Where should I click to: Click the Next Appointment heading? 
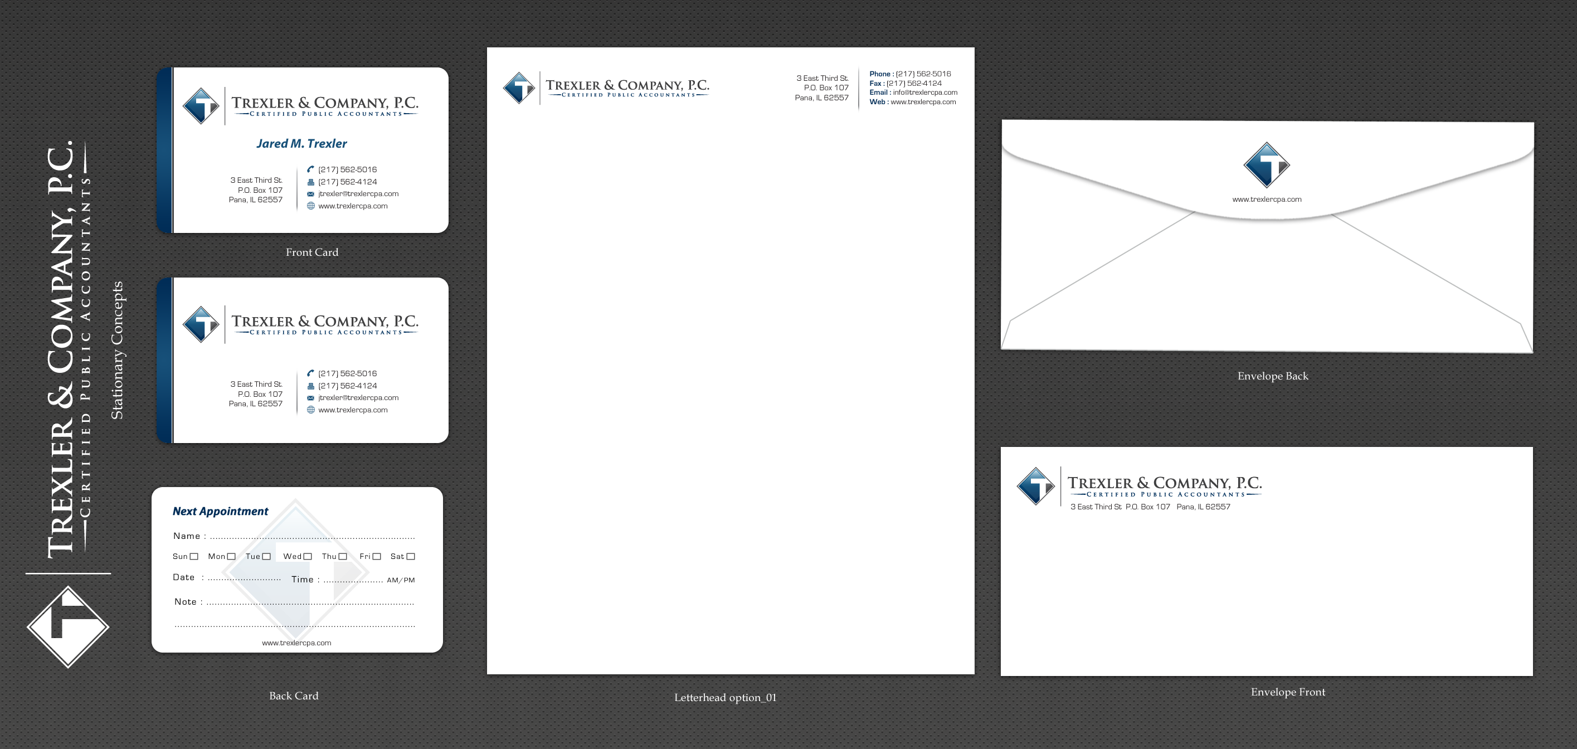(220, 511)
